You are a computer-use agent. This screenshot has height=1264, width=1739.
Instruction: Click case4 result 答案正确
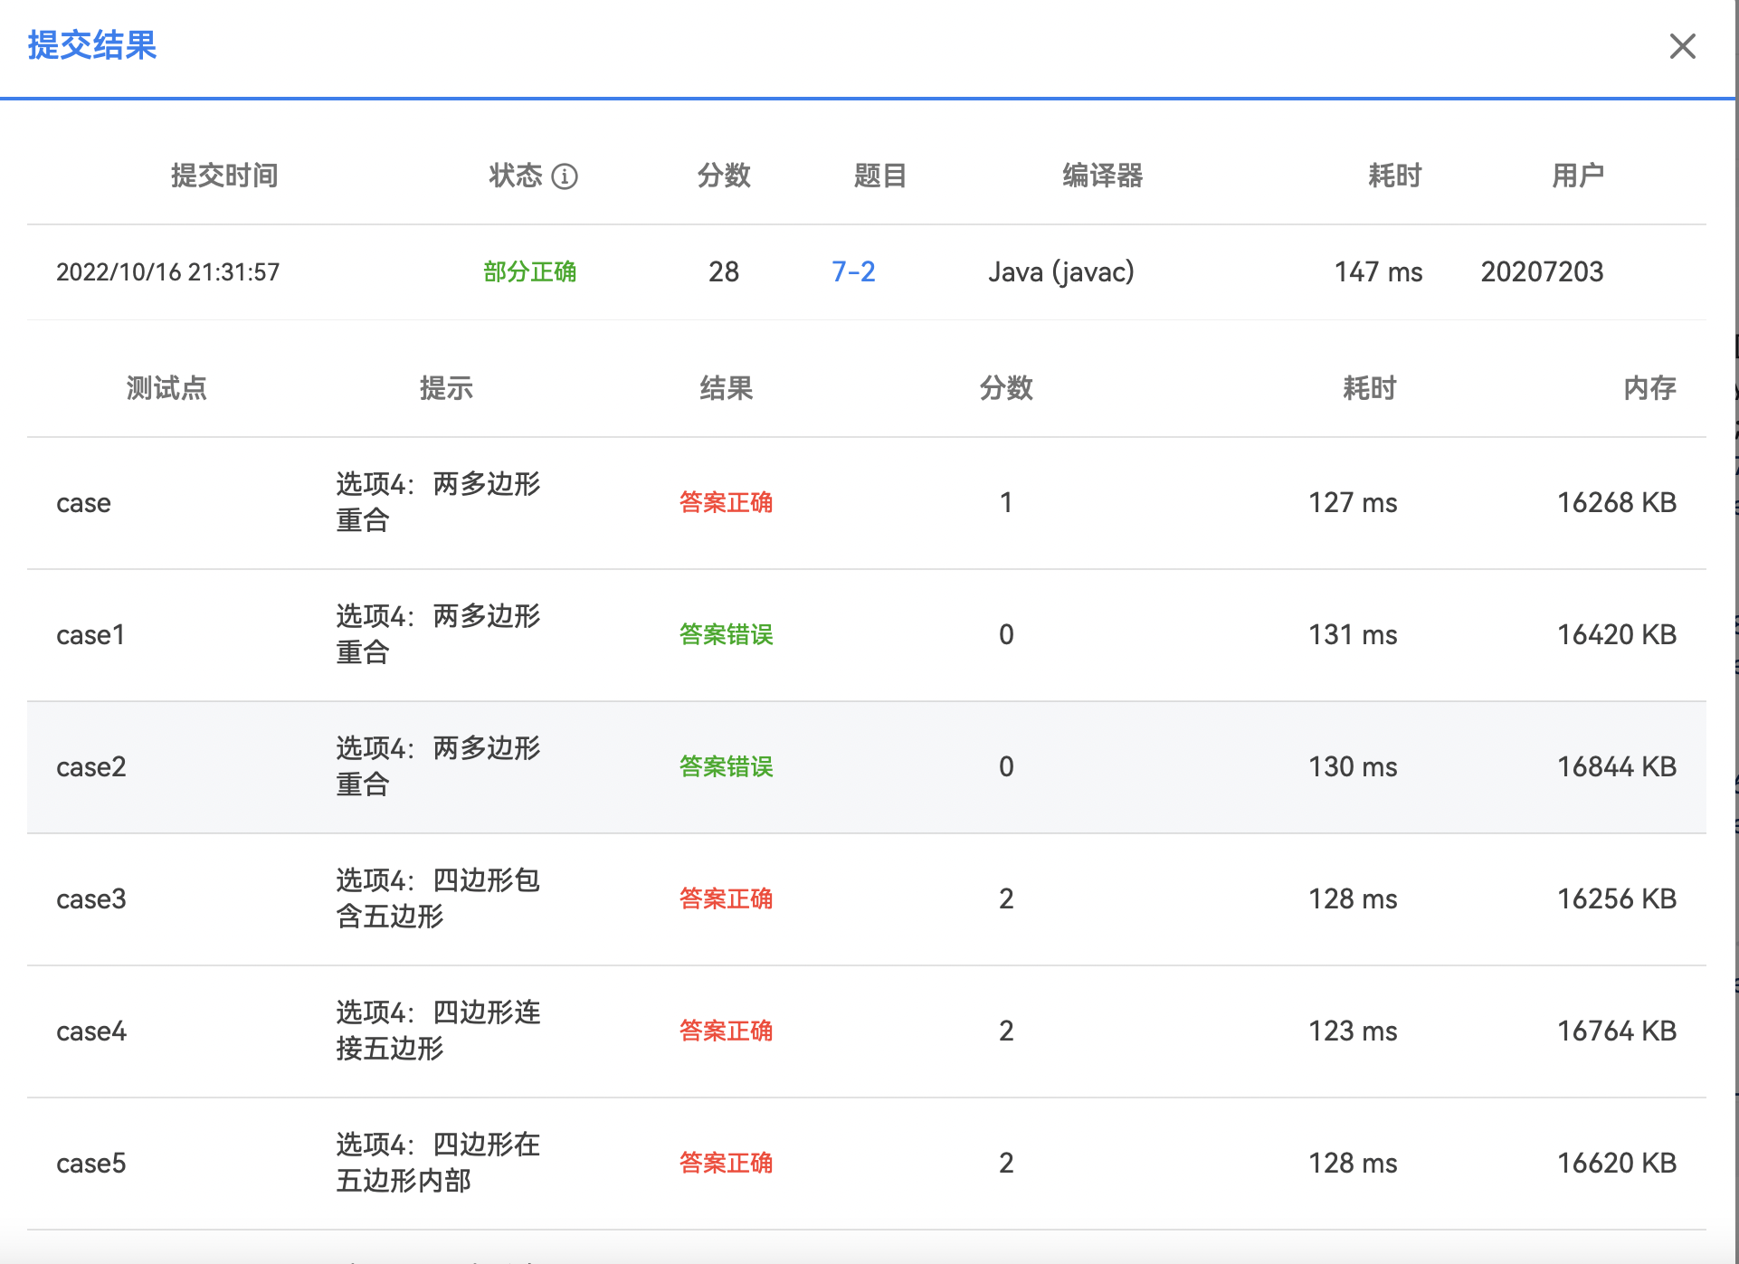[726, 1031]
